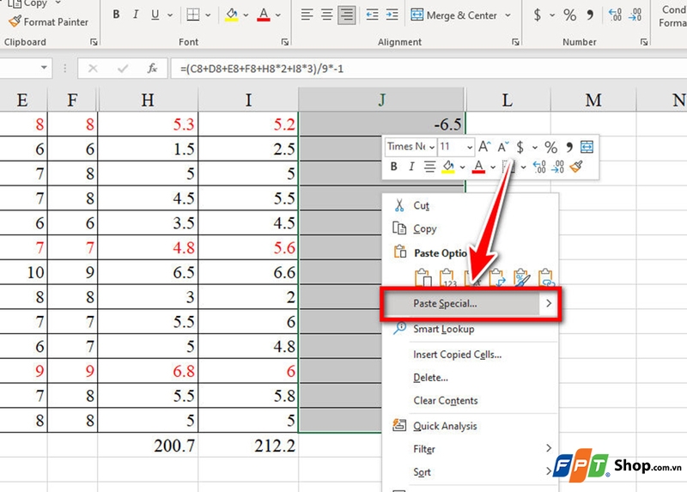Click the Paste option clipboard icon

[423, 276]
